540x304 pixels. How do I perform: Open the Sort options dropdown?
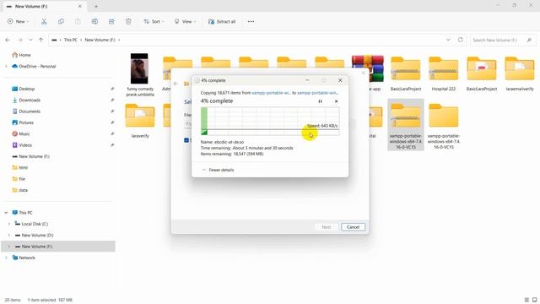[154, 21]
